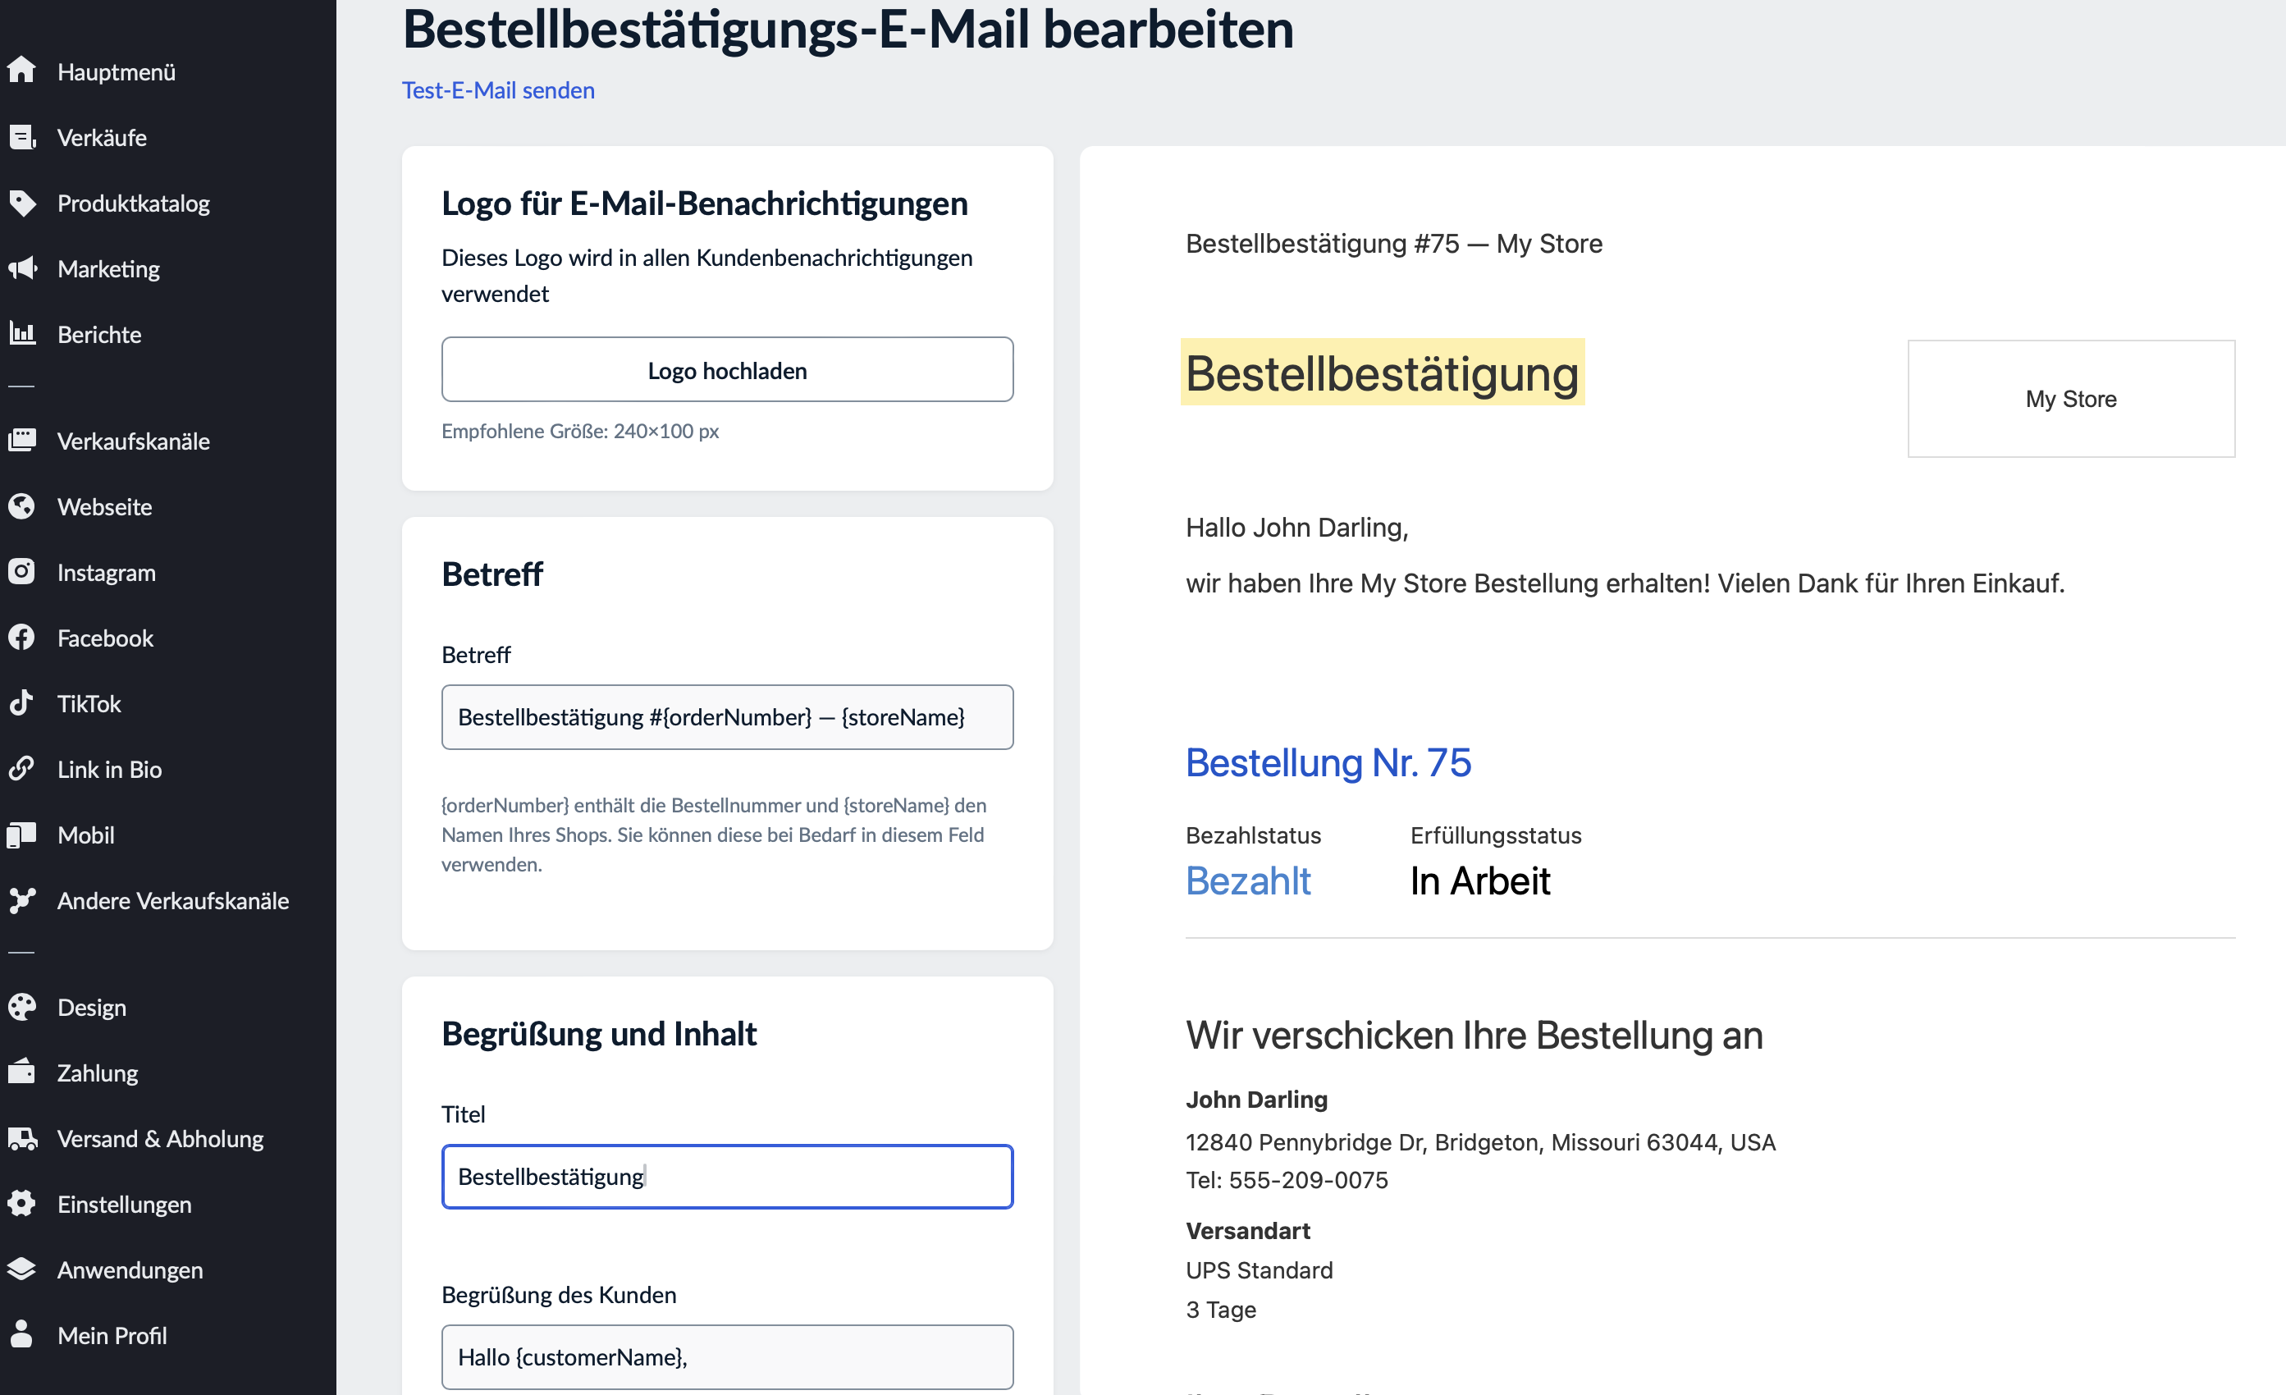Screen dimensions: 2286x1395
Task: Open the Anwendungen menu entry
Action: (x=130, y=1269)
